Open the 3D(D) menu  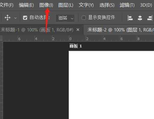(146, 5)
